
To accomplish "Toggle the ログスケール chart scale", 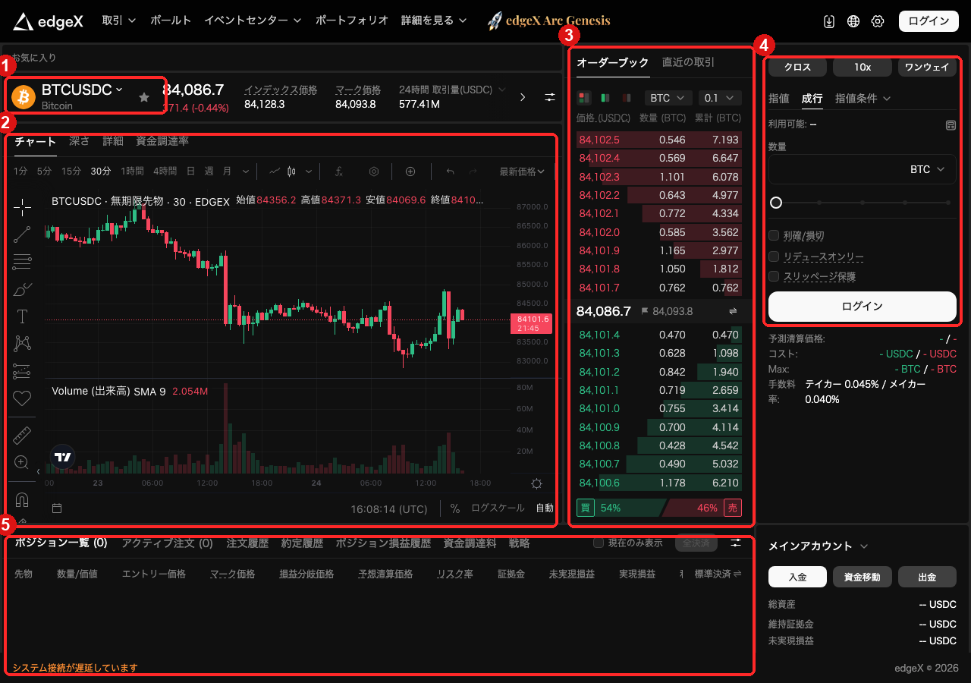I will click(498, 508).
